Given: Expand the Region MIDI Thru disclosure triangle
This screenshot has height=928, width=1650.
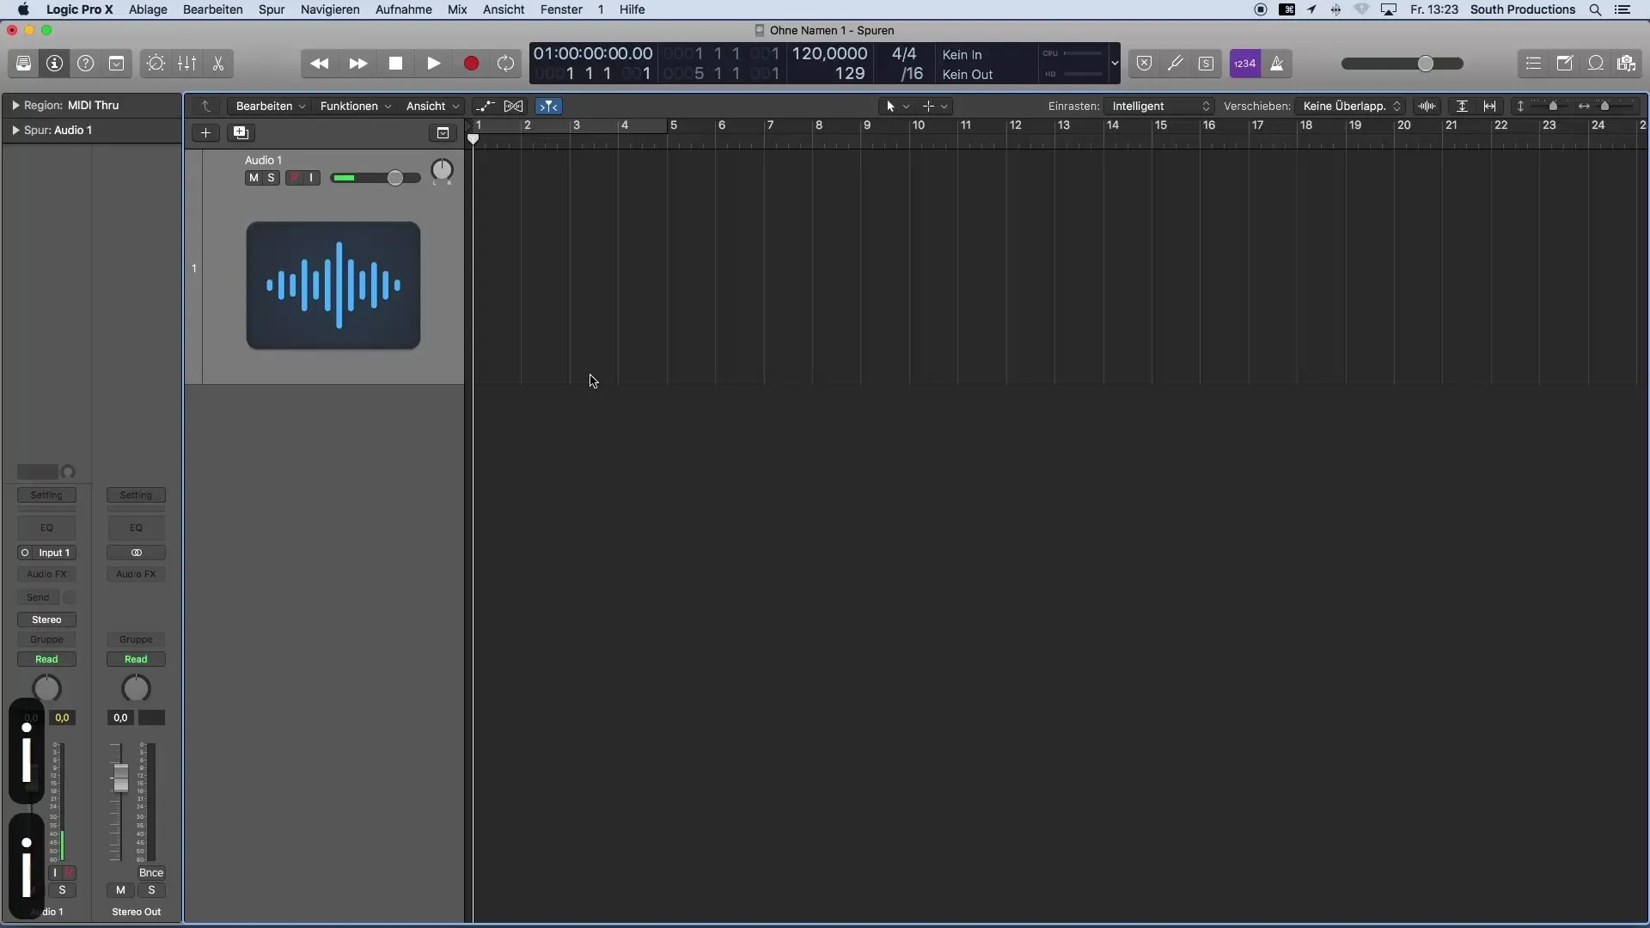Looking at the screenshot, I should 15,106.
